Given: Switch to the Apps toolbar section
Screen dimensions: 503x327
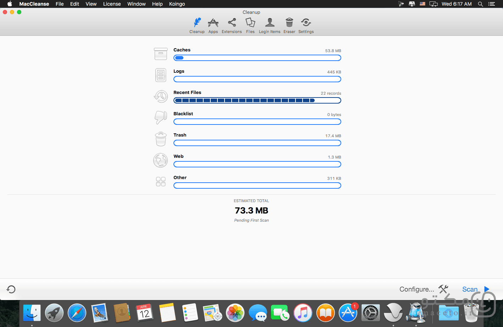Looking at the screenshot, I should coord(213,26).
